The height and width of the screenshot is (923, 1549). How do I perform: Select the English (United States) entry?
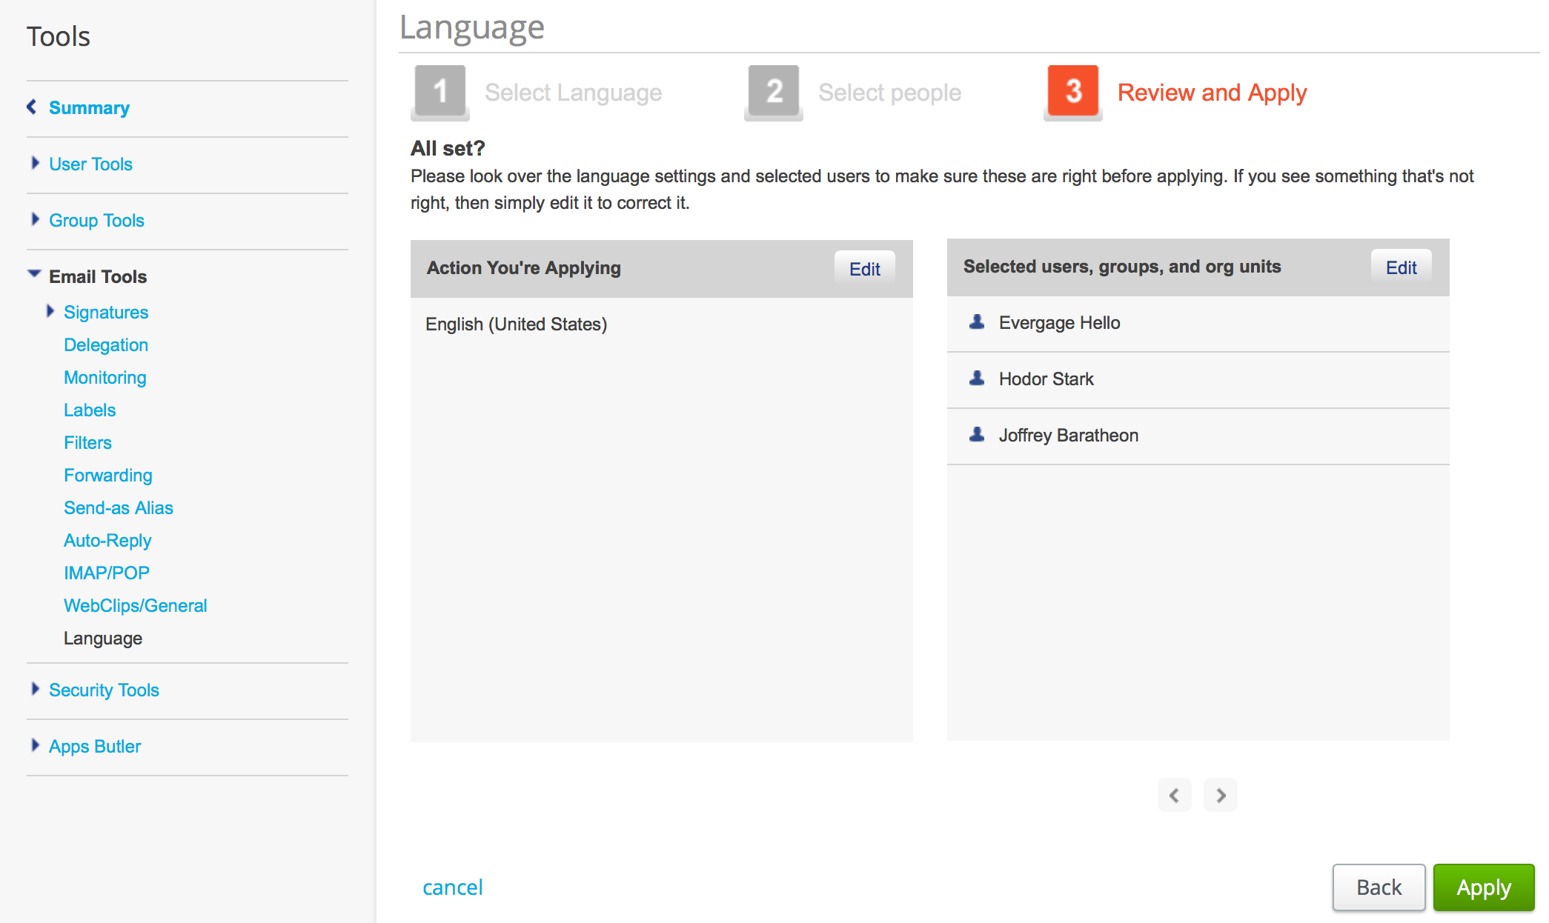pyautogui.click(x=516, y=324)
